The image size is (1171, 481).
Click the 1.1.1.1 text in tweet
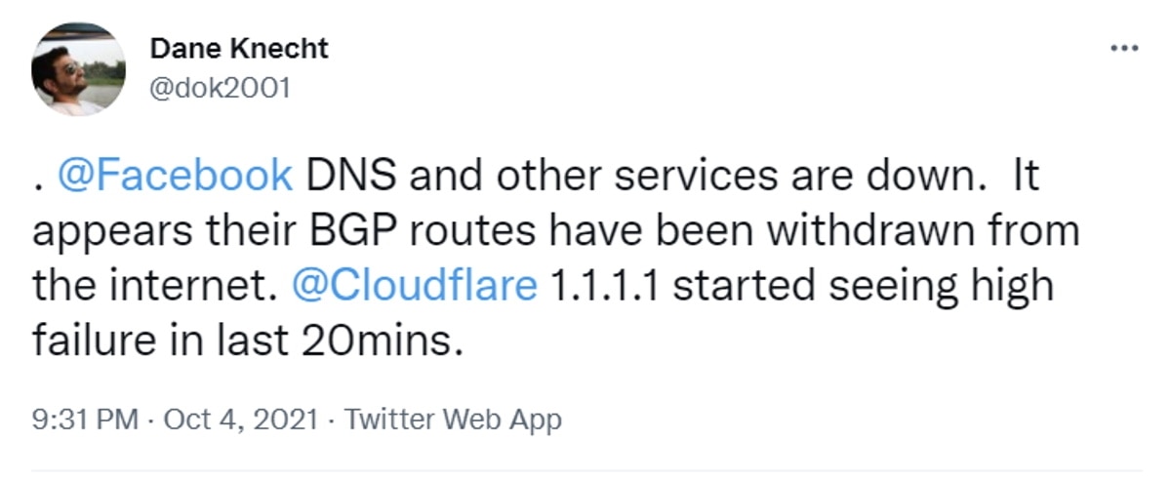click(x=605, y=286)
